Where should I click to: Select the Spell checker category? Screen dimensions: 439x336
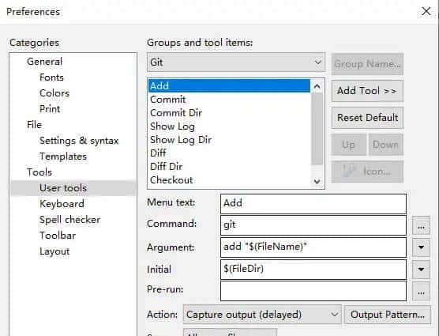[69, 220]
